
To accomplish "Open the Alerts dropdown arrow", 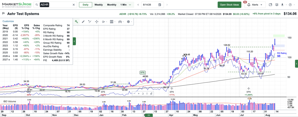I will (x=262, y=5).
